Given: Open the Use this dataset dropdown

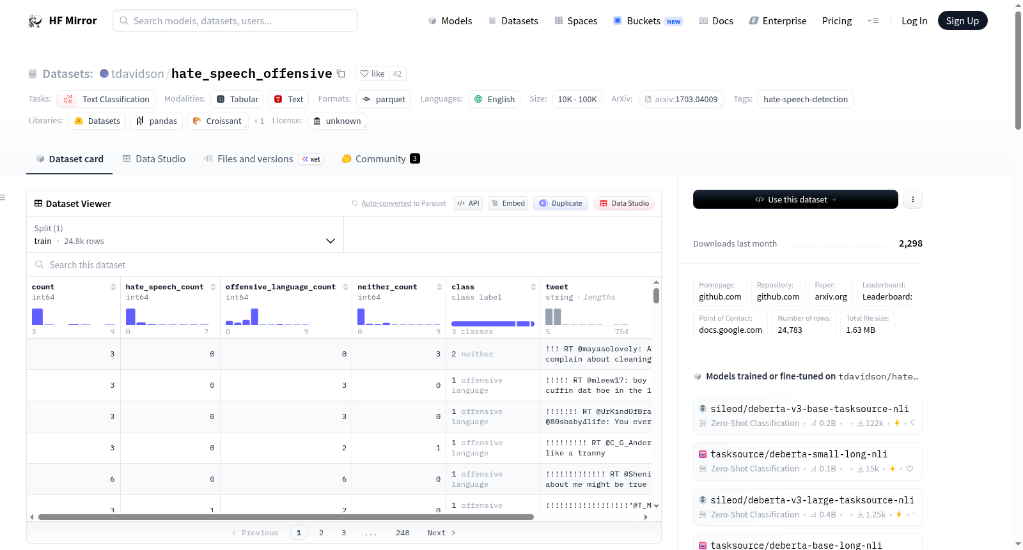Looking at the screenshot, I should tap(795, 199).
